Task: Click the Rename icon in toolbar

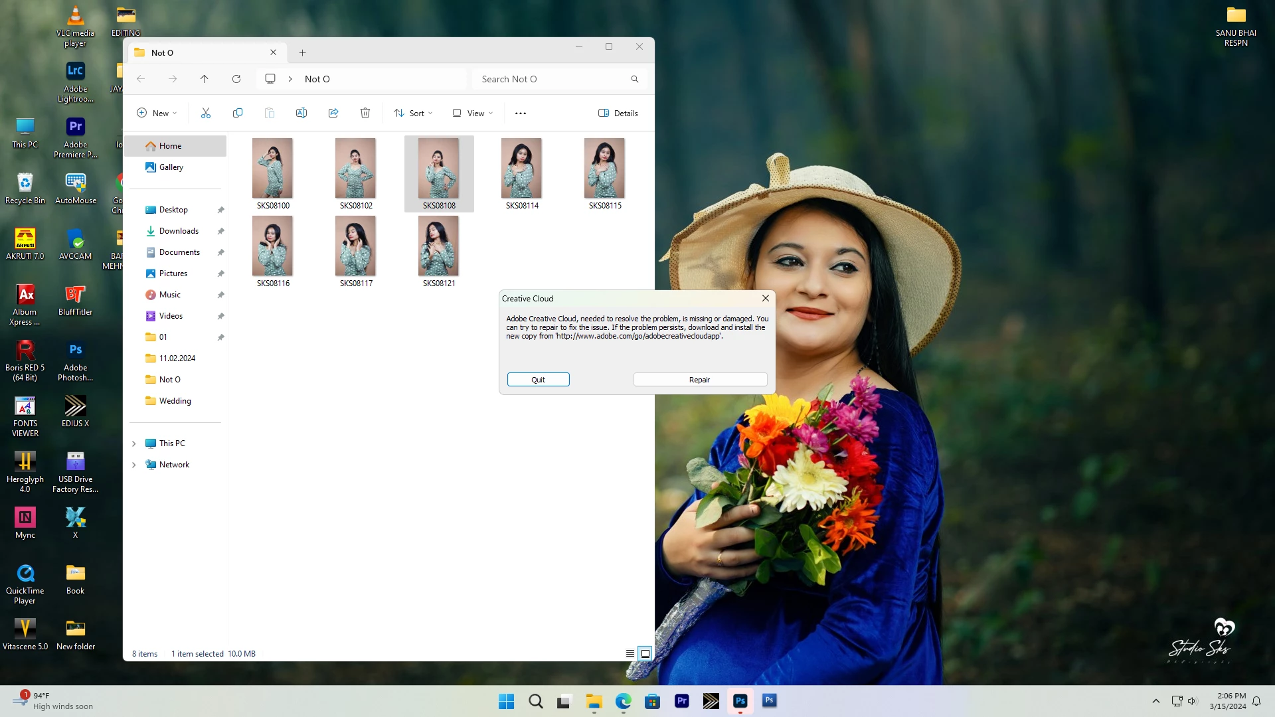Action: (x=301, y=114)
